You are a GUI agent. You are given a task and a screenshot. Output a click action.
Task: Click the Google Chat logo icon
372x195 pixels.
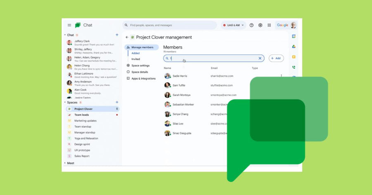78,25
